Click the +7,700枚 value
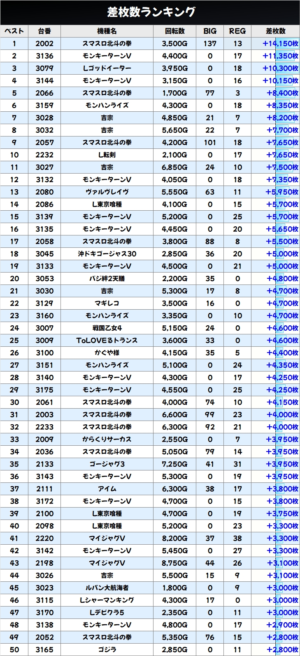This screenshot has width=300, height=656. pyautogui.click(x=283, y=130)
